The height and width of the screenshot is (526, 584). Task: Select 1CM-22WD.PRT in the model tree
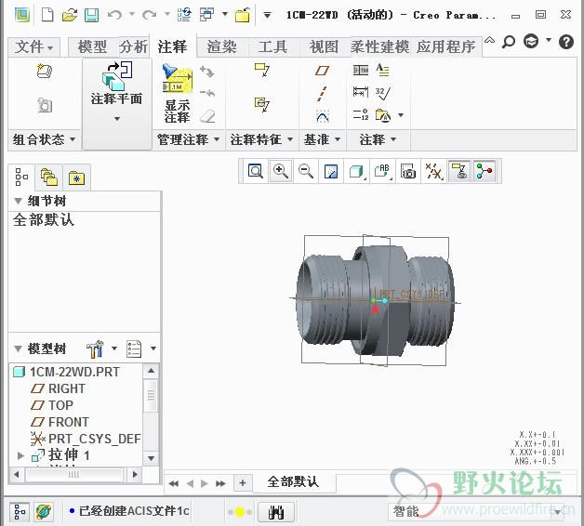tap(75, 372)
